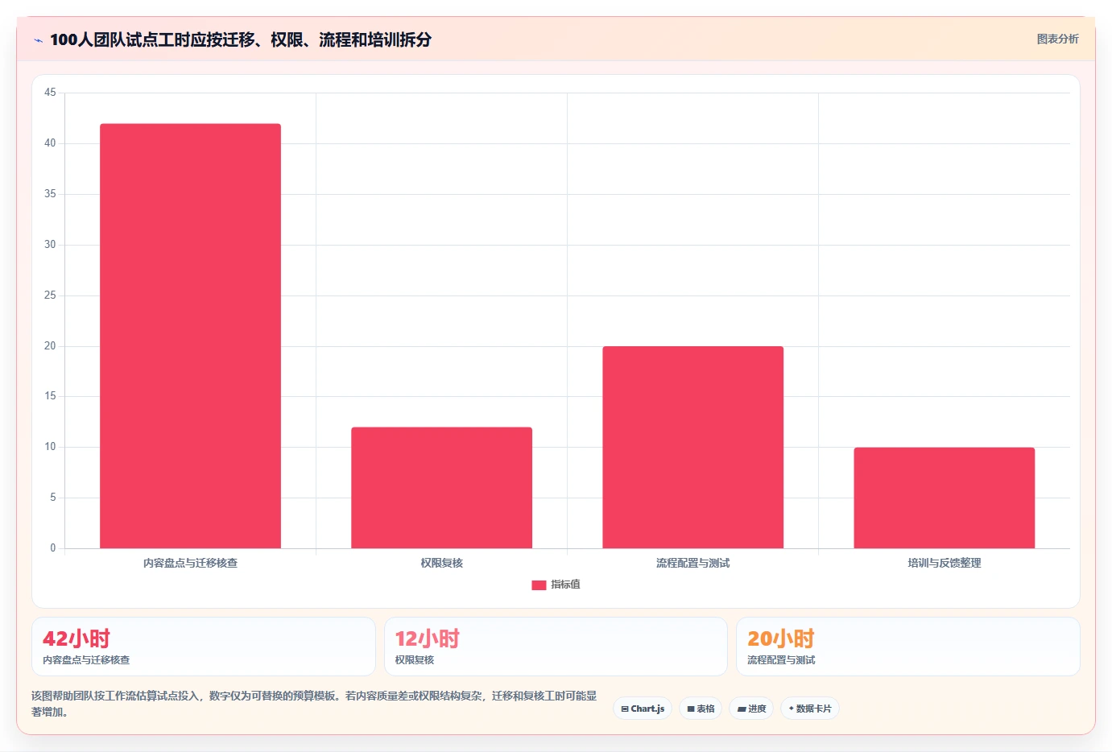Toggle the 指标值 legend color box
The width and height of the screenshot is (1112, 752).
539,585
